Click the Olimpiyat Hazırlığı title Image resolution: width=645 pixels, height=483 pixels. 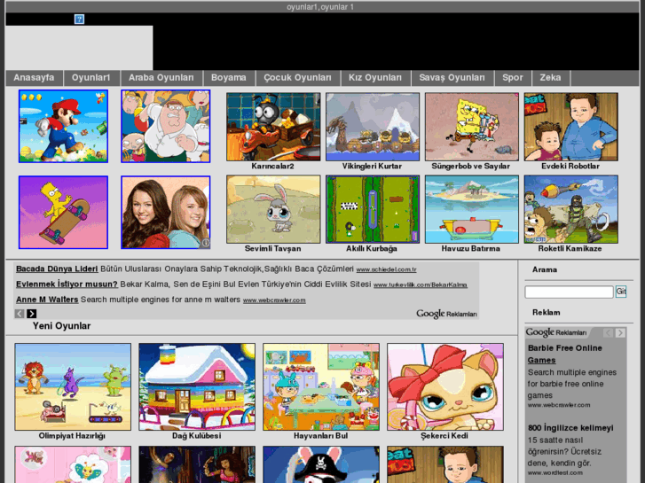pos(72,436)
